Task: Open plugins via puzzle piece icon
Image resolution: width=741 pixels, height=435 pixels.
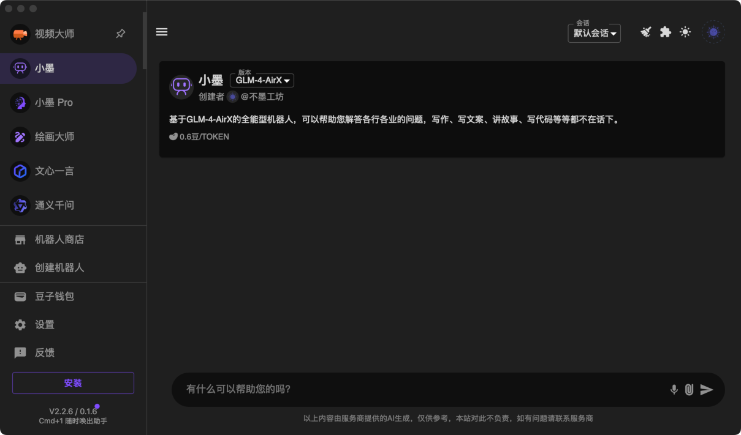Action: (x=666, y=32)
